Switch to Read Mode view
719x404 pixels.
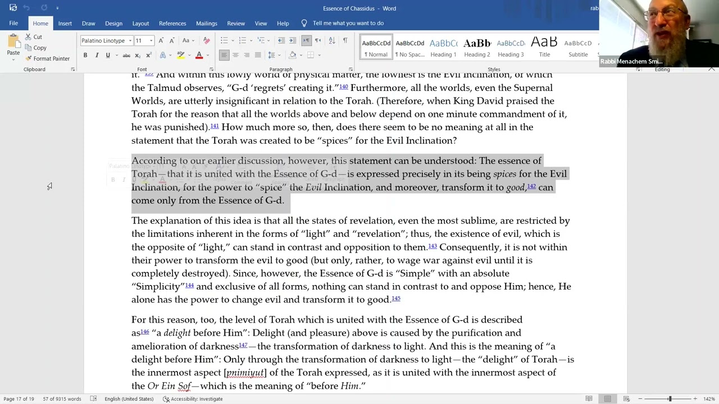coord(589,399)
